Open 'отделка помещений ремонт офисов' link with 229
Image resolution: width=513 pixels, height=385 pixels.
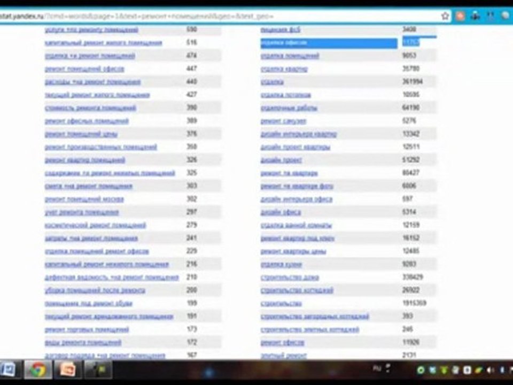pyautogui.click(x=97, y=251)
